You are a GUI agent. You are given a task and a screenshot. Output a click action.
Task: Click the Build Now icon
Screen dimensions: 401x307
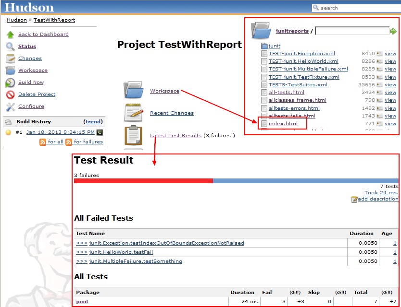tap(10, 82)
